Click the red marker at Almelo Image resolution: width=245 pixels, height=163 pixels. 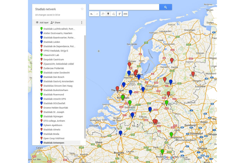(x=193, y=74)
